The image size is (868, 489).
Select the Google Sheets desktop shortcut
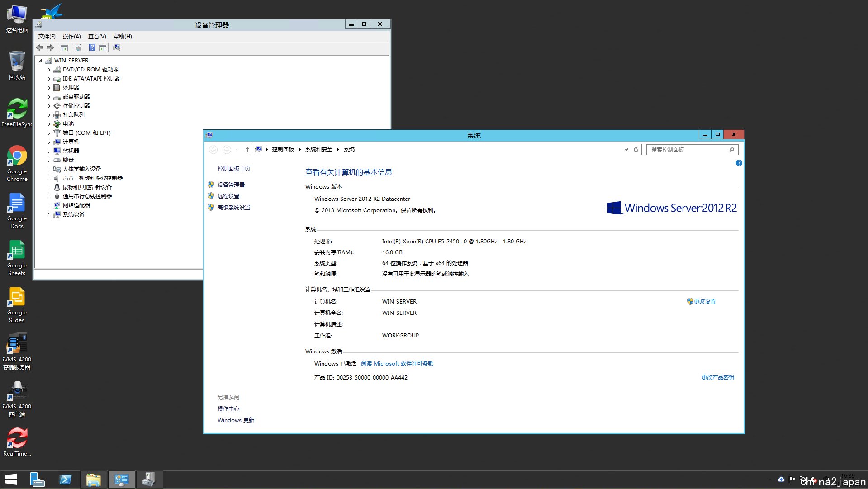click(17, 258)
